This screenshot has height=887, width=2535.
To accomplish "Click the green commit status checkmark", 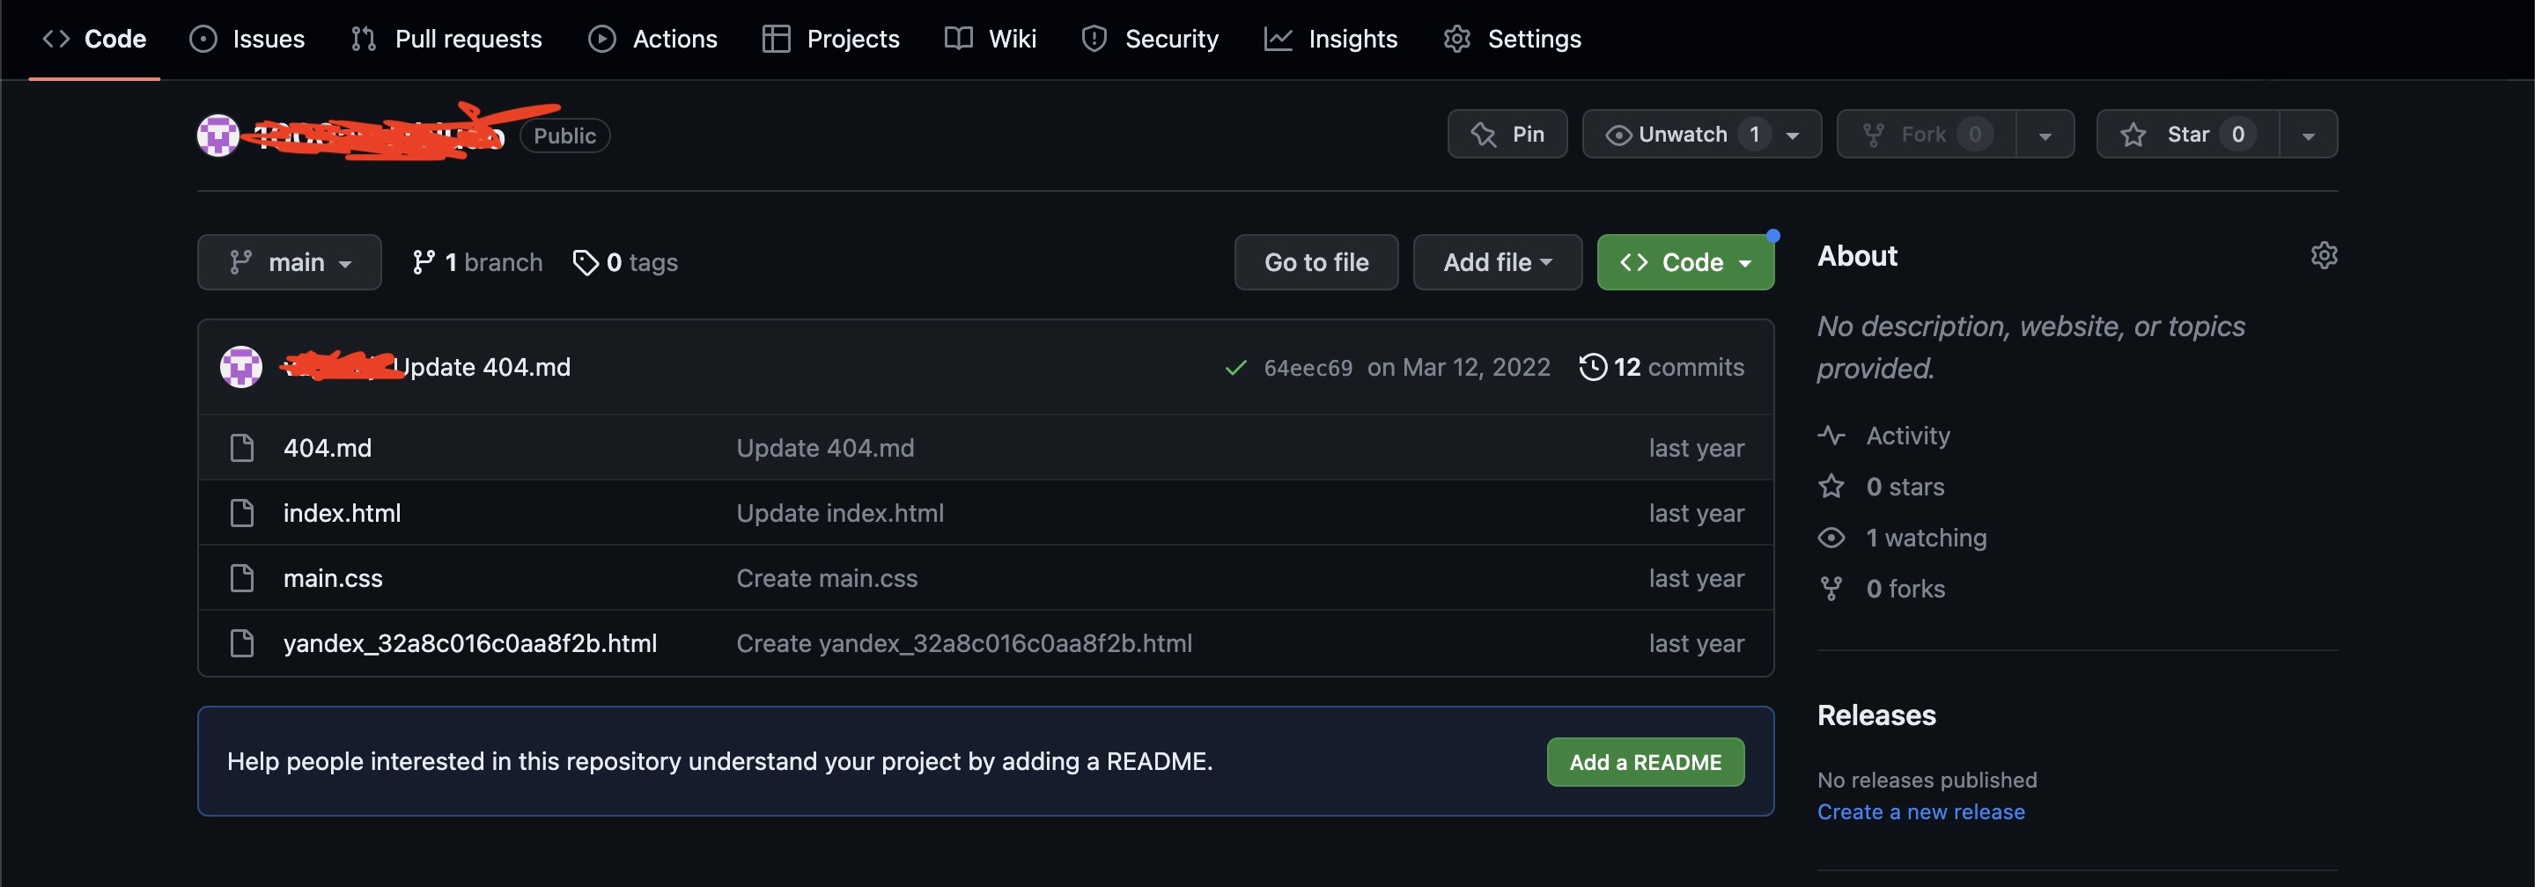I will pos(1235,368).
